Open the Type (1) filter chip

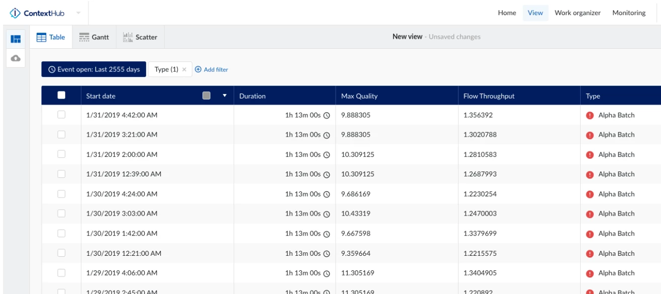(x=166, y=69)
